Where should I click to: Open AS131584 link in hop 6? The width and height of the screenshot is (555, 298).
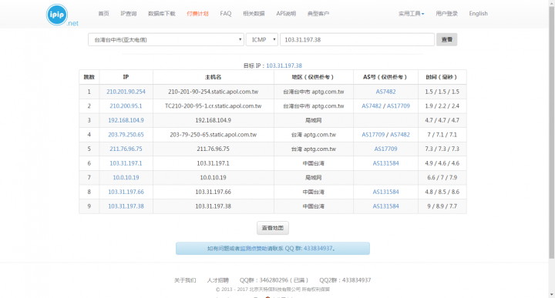tap(386, 163)
